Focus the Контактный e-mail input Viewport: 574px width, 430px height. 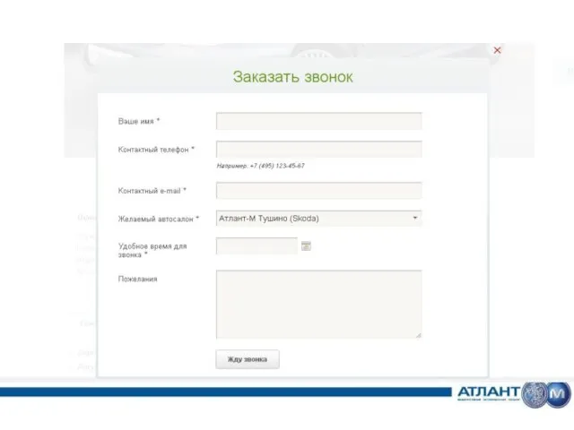pos(318,190)
